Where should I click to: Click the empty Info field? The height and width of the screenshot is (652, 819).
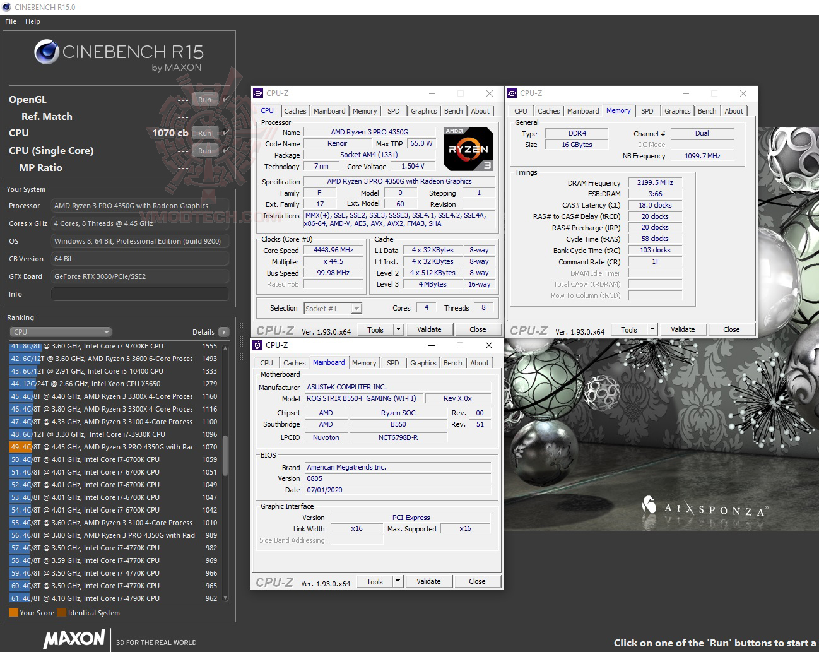click(x=139, y=294)
